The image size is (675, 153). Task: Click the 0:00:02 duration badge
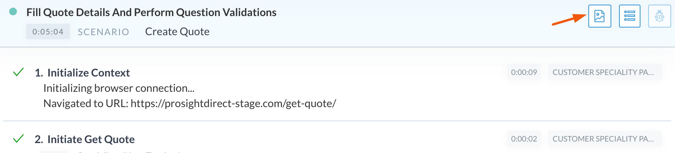(x=524, y=139)
